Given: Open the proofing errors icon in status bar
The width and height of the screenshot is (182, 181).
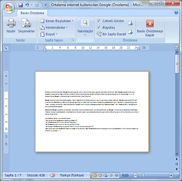Looking at the screenshot, I should coord(53,175).
